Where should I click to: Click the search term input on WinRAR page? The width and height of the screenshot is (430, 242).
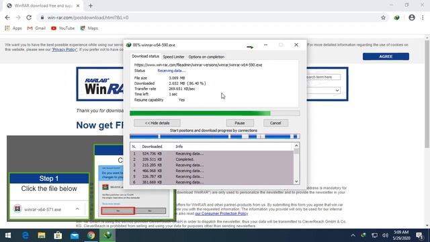click(323, 77)
